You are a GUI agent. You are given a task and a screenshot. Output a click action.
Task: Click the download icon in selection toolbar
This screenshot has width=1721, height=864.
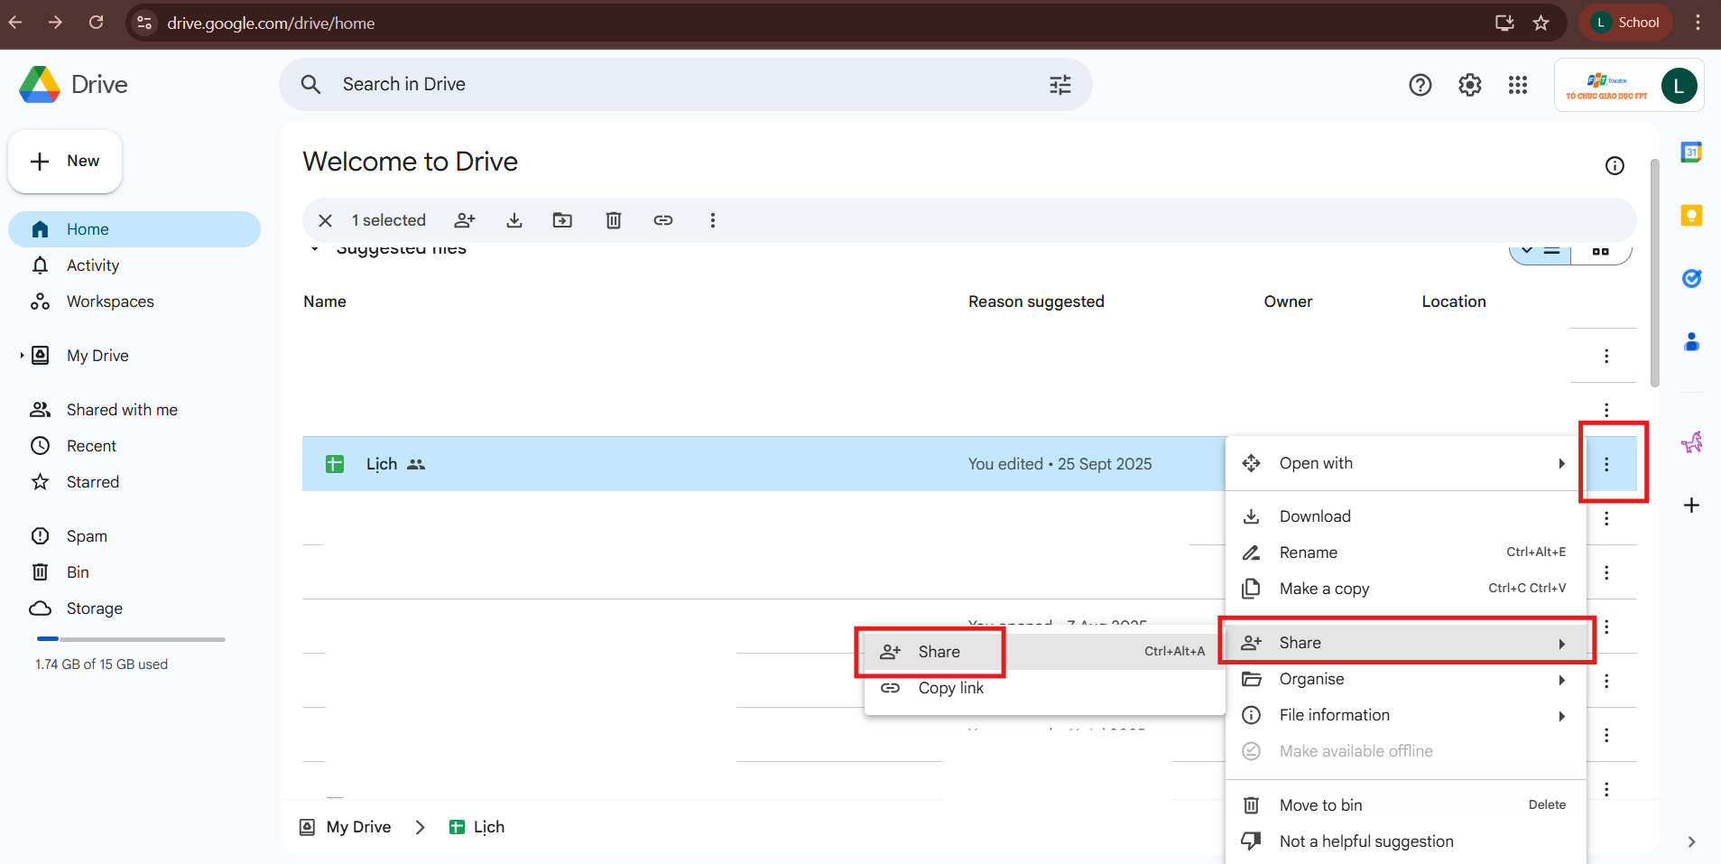514,220
